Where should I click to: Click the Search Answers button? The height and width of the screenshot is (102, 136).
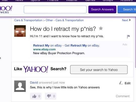point(102,10)
